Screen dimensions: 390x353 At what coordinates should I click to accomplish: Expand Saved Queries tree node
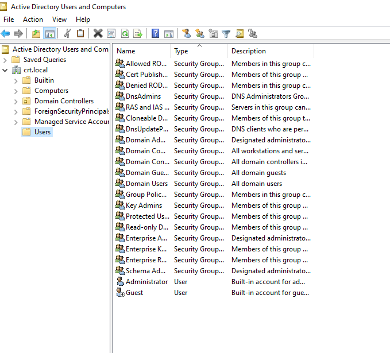[5, 60]
